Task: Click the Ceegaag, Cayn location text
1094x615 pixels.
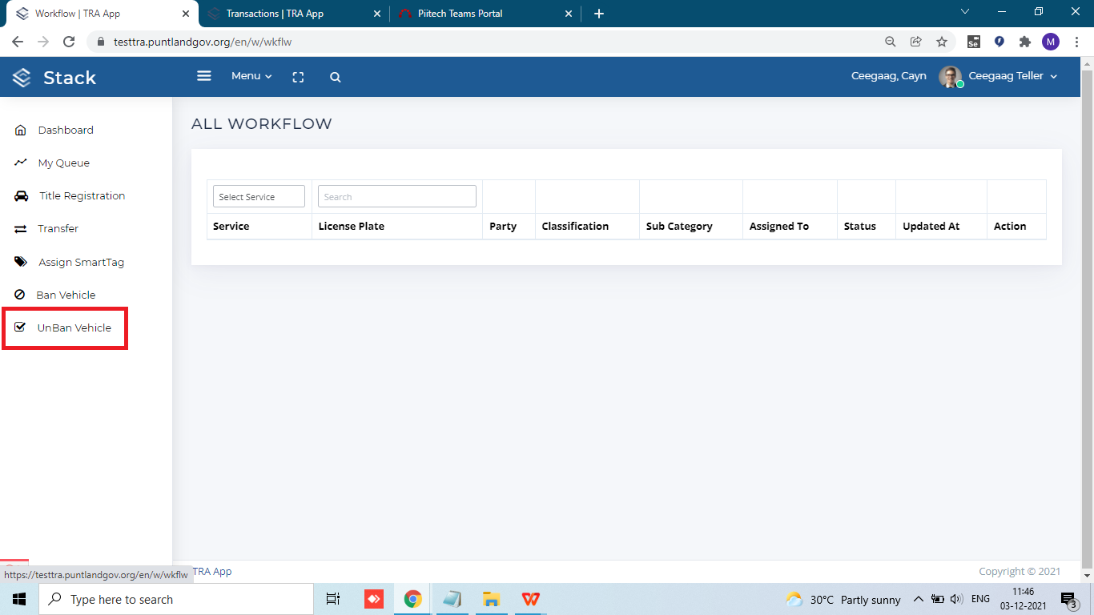Action: [888, 76]
